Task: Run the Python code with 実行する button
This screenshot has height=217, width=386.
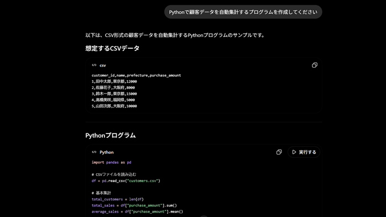Action: pyautogui.click(x=304, y=152)
